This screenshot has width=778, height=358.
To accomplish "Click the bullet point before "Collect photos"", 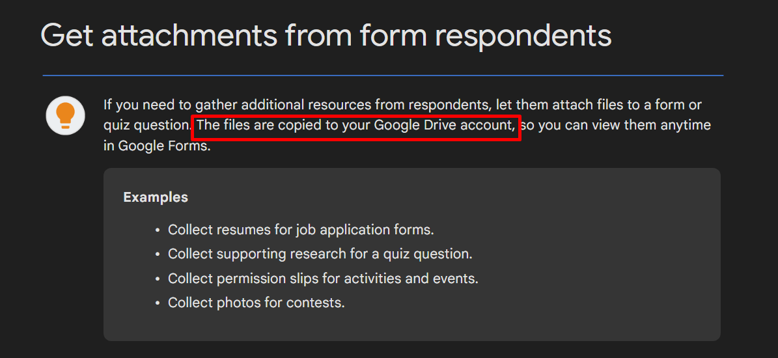I will click(157, 303).
